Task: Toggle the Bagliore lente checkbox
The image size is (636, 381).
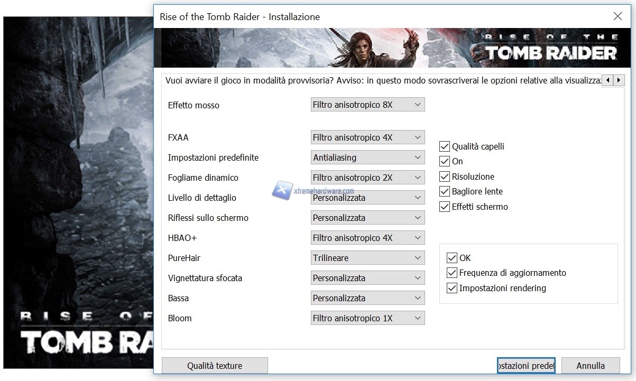Action: pyautogui.click(x=445, y=191)
